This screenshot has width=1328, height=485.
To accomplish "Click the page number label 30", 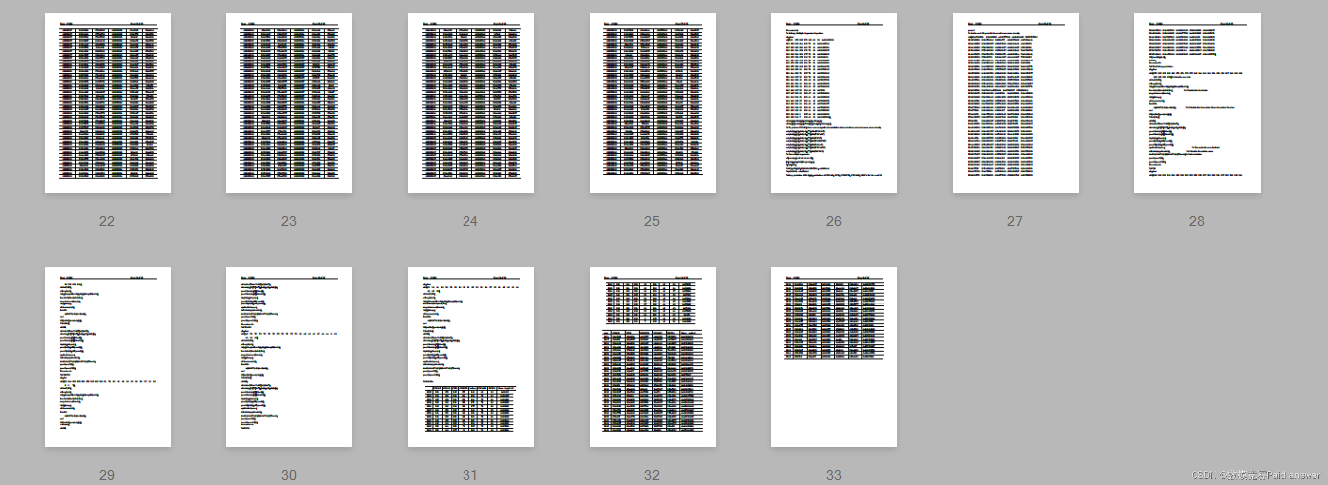I will pos(289,475).
